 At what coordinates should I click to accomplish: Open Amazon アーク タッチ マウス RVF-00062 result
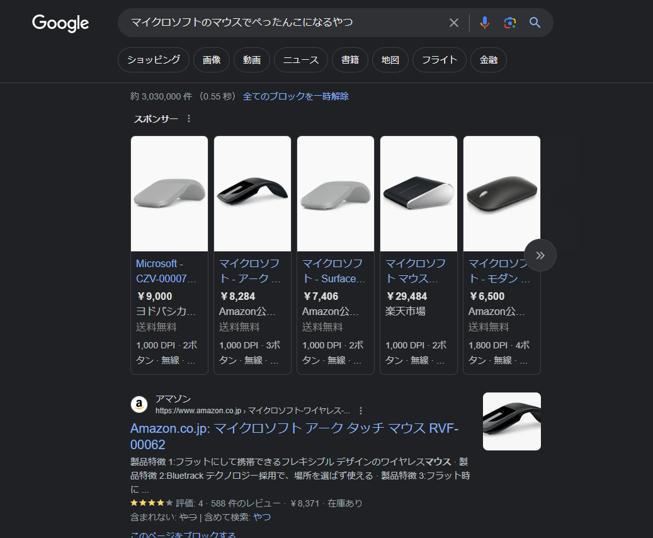[x=294, y=437]
